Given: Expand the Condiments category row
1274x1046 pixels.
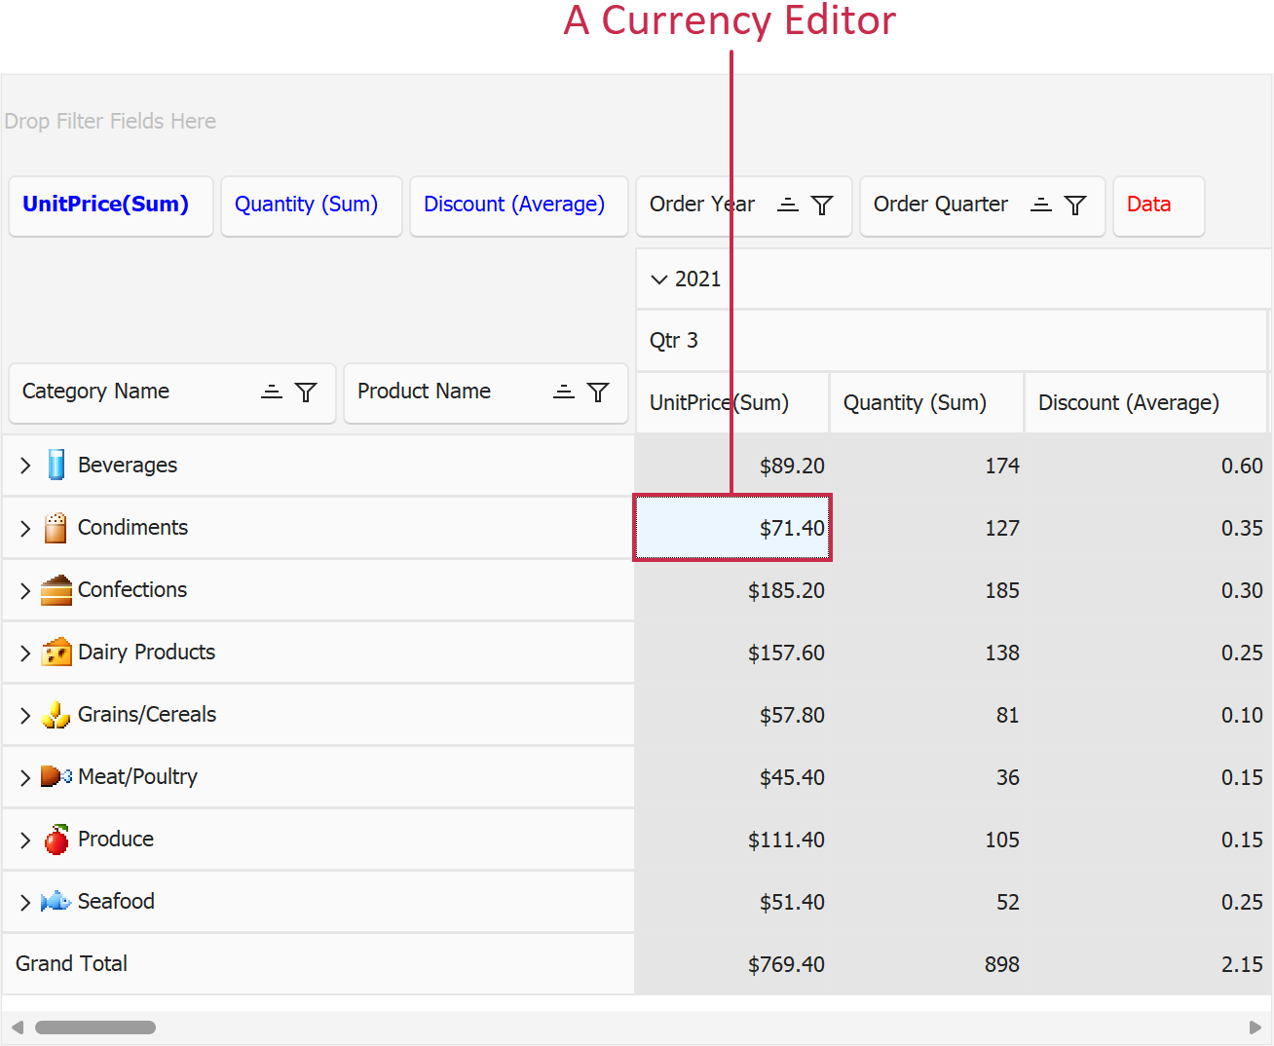Looking at the screenshot, I should (x=25, y=528).
